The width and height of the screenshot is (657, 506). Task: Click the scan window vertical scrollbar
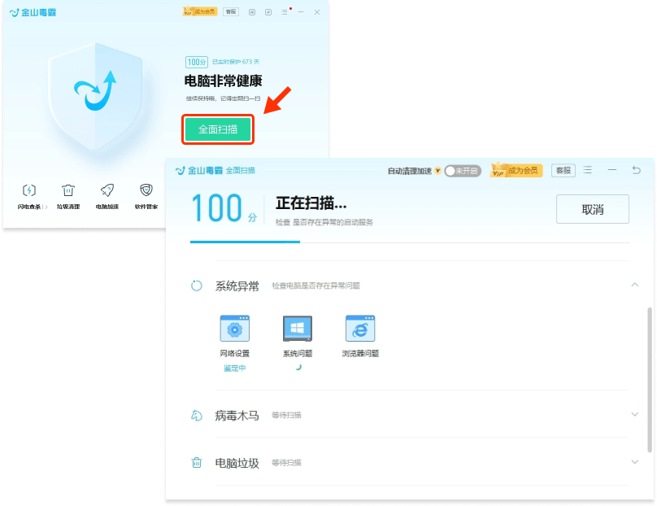pos(650,380)
